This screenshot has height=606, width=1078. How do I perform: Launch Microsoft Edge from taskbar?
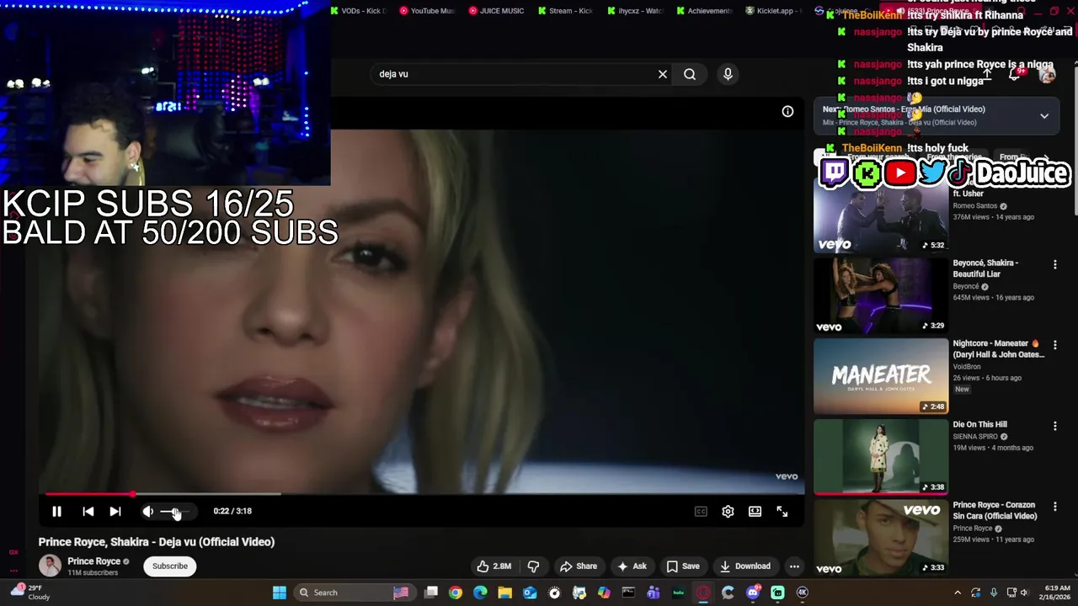[x=480, y=593]
